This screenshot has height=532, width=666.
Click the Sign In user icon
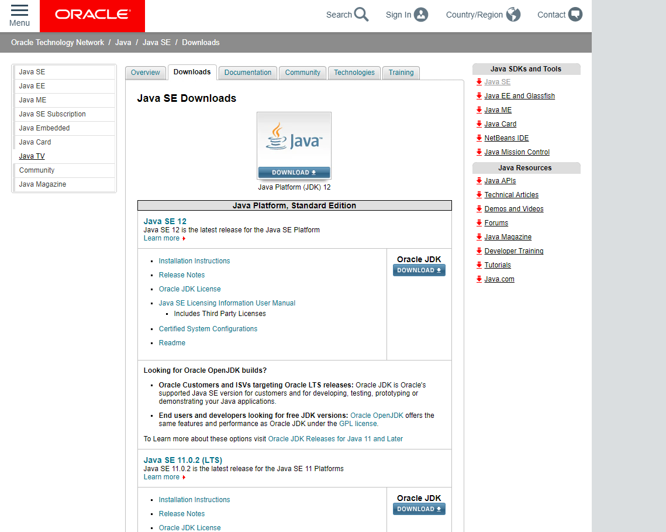421,15
